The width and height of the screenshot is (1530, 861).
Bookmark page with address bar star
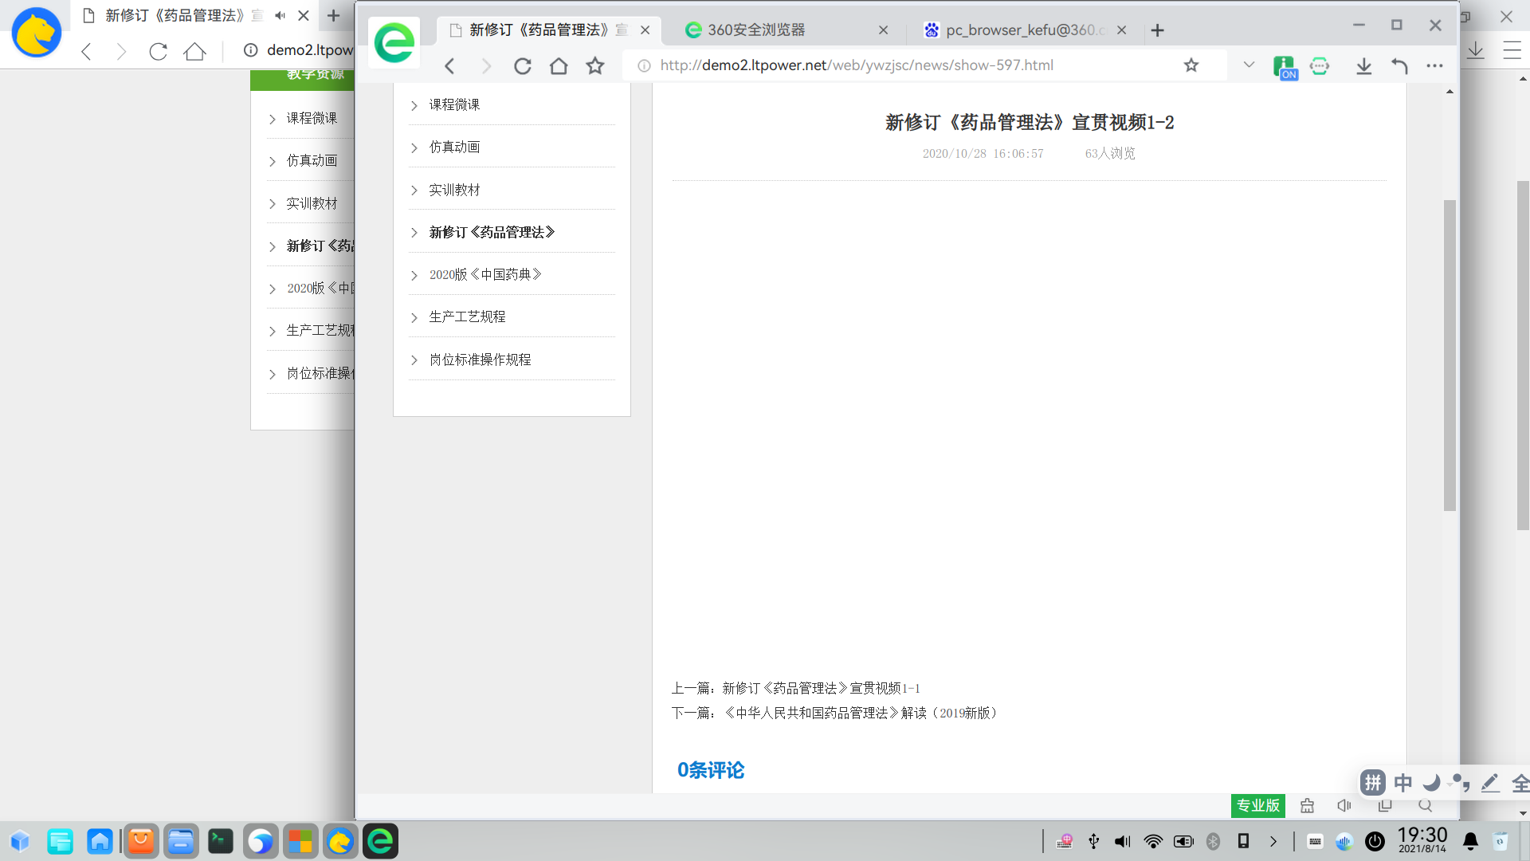tap(1191, 65)
